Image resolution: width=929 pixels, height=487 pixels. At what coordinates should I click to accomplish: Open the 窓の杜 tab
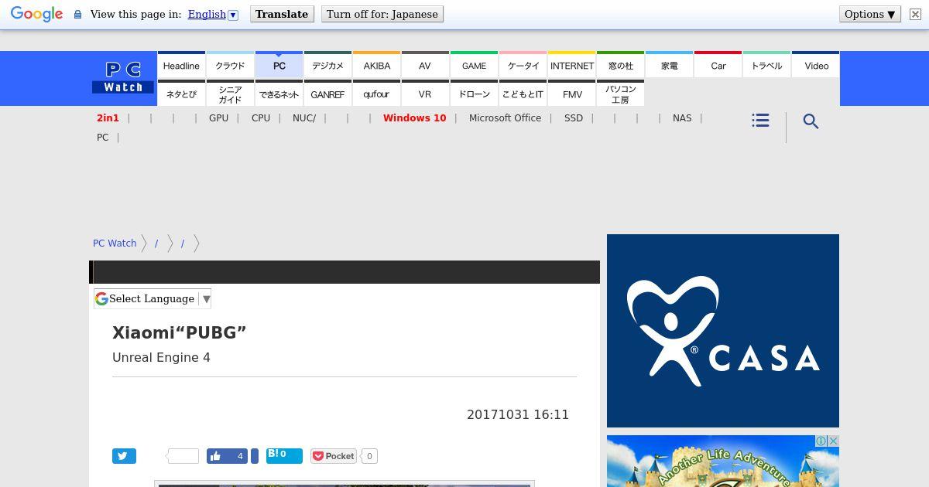click(620, 65)
